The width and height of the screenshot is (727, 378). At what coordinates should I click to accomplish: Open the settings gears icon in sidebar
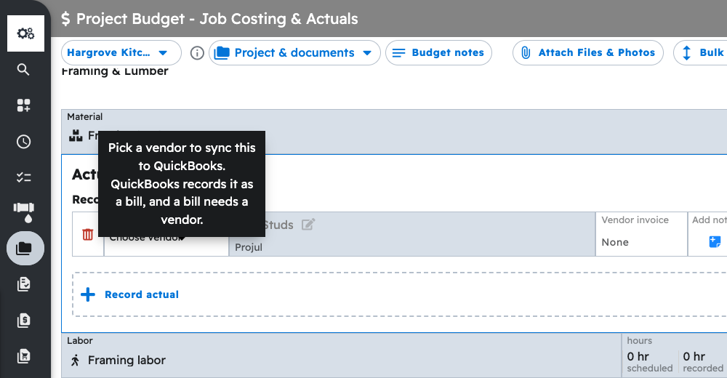(x=25, y=33)
